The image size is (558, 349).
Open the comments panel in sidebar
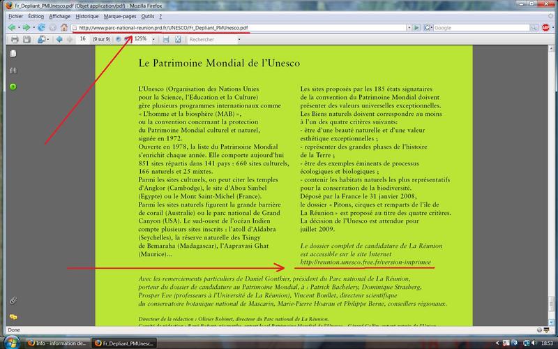(13, 318)
